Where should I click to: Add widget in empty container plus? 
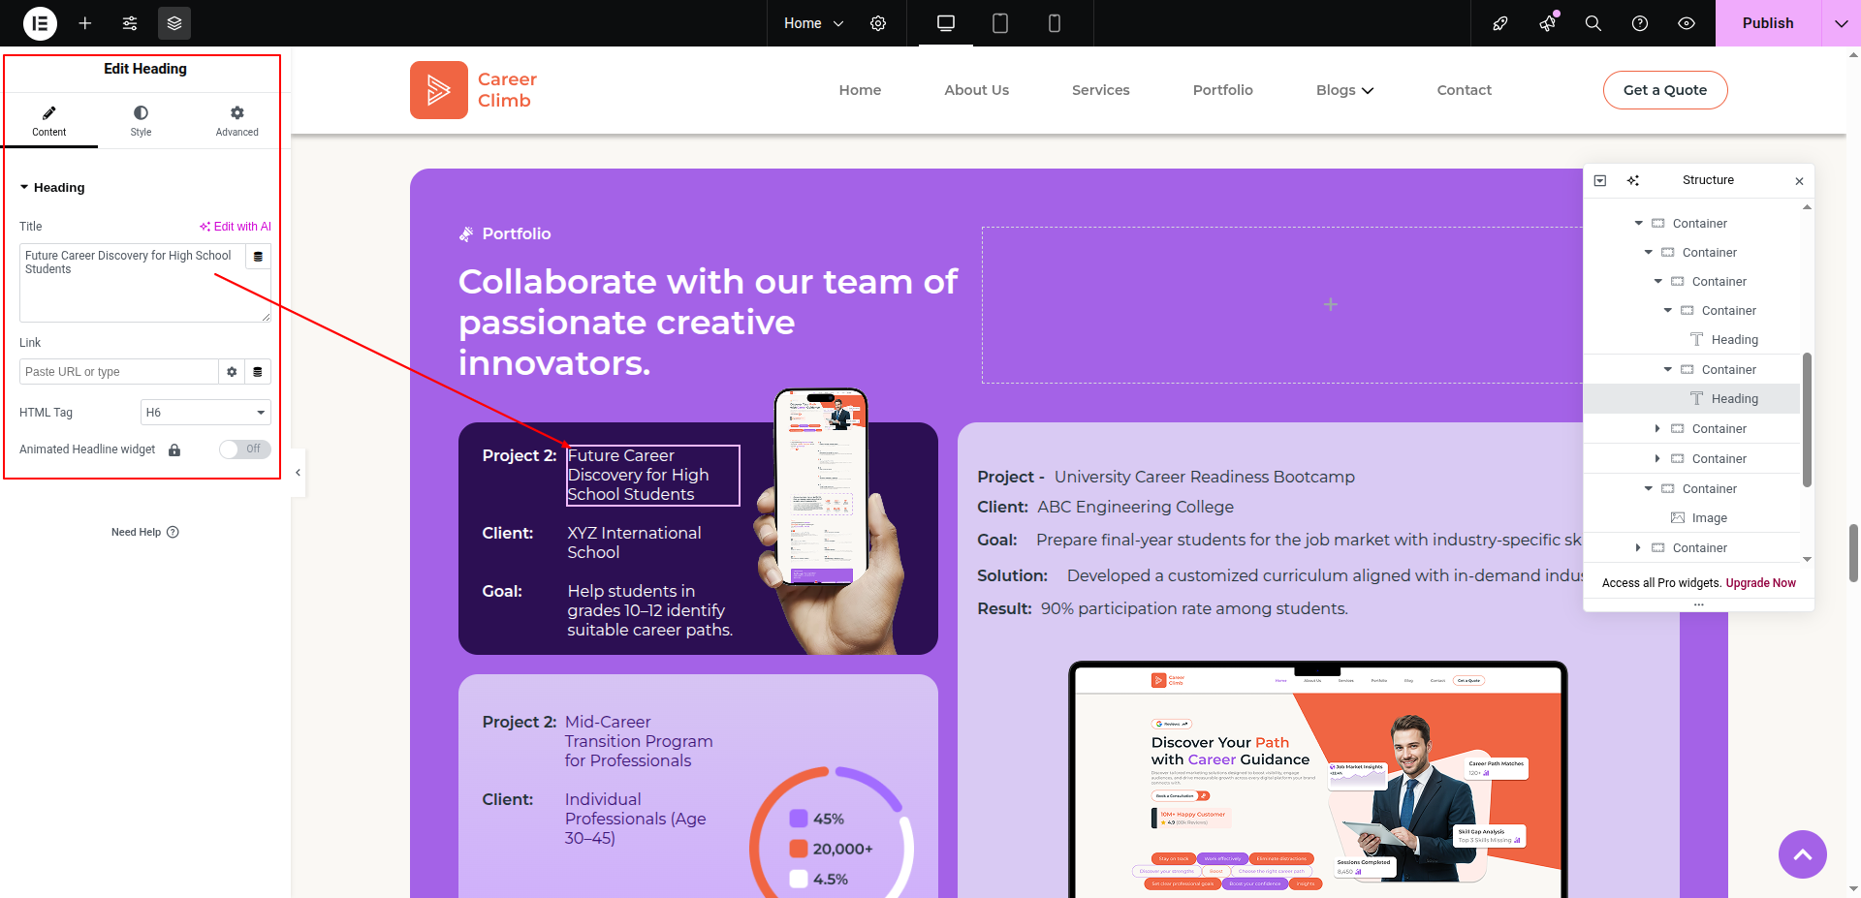point(1331,305)
